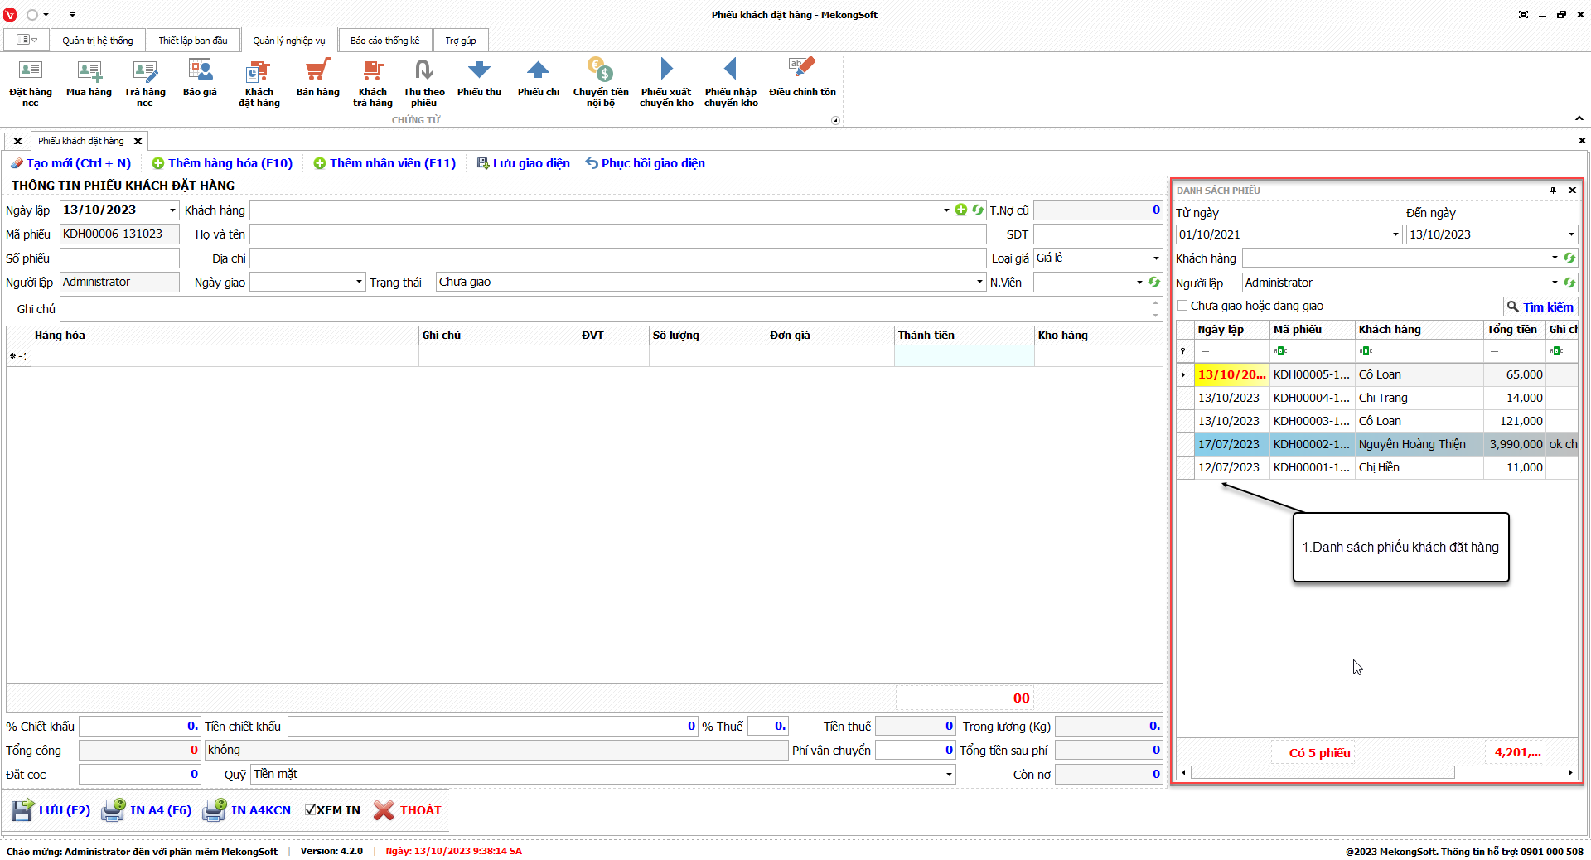Click the green add customer plus icon
Image resolution: width=1591 pixels, height=860 pixels.
tap(961, 210)
